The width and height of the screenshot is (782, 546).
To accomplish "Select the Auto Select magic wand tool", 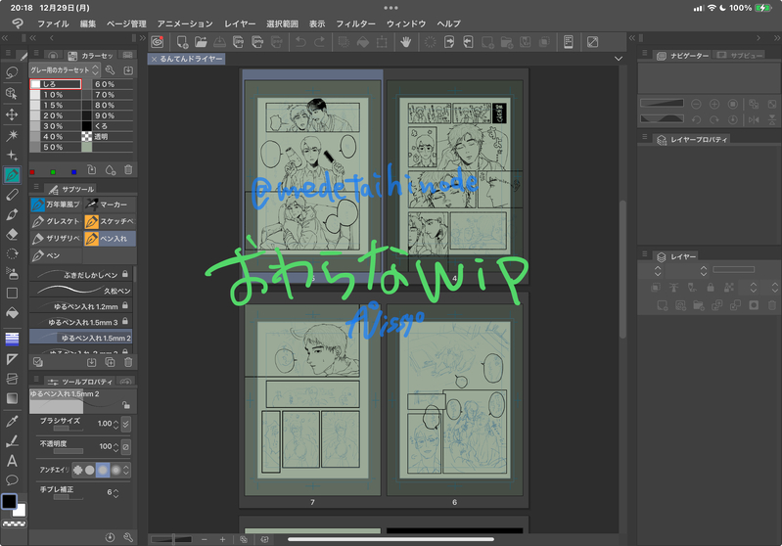I will (12, 135).
